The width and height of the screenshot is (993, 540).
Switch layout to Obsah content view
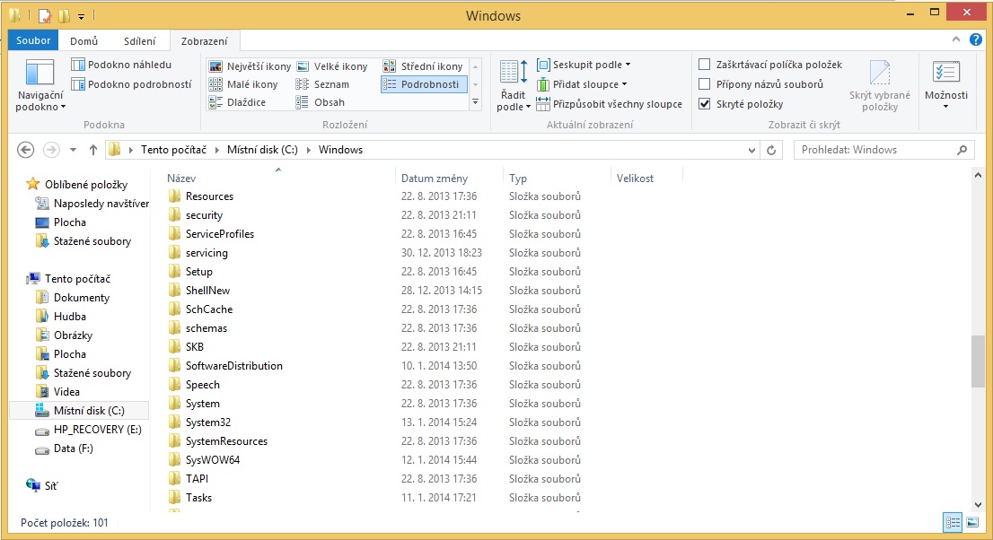coord(321,102)
